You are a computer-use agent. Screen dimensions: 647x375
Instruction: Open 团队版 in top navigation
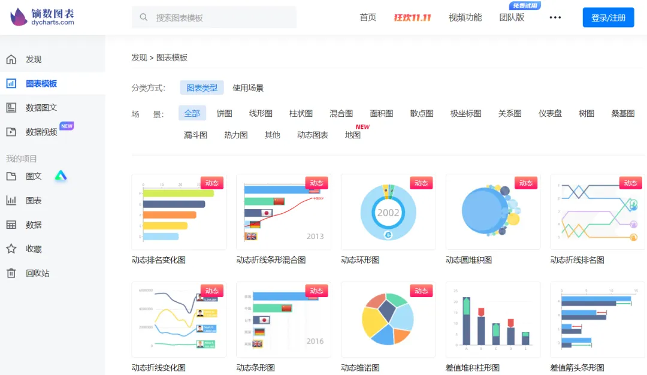pyautogui.click(x=512, y=17)
